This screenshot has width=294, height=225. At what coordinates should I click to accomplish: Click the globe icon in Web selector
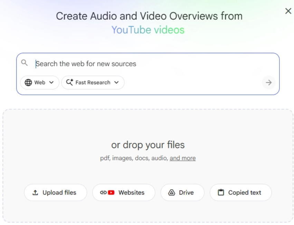click(28, 82)
